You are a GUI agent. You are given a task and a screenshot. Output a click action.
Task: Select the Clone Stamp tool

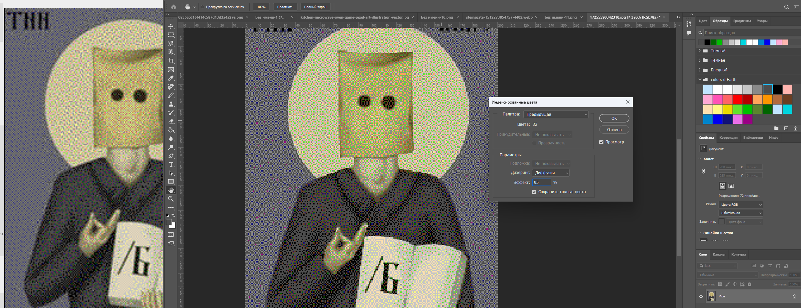click(171, 104)
